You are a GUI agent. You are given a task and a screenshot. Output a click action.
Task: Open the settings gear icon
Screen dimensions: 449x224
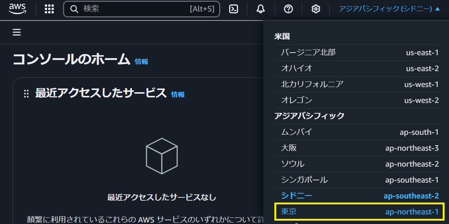(x=316, y=9)
